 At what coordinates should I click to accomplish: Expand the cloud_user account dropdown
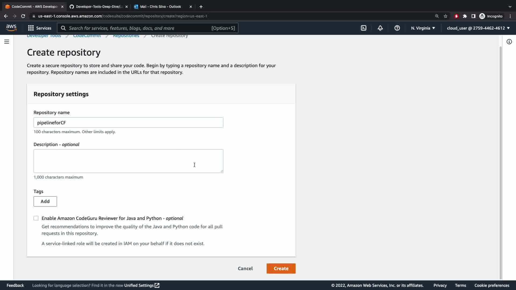point(478,28)
